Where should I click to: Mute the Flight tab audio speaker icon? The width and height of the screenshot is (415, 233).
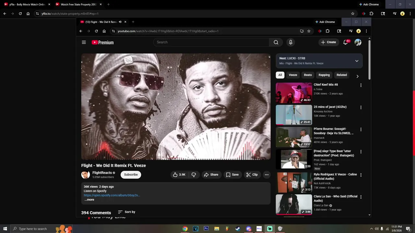click(x=120, y=22)
